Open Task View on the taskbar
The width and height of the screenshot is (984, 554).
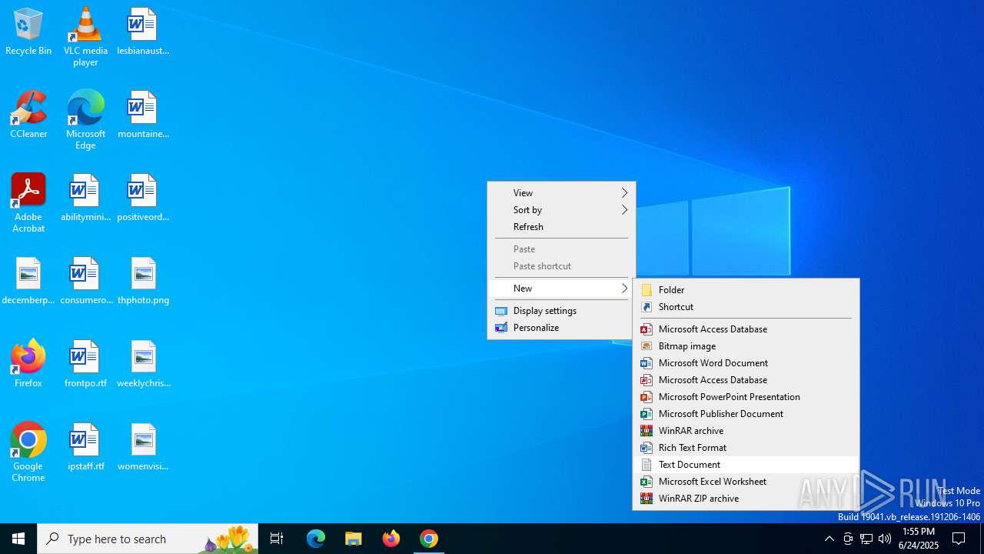coord(277,539)
